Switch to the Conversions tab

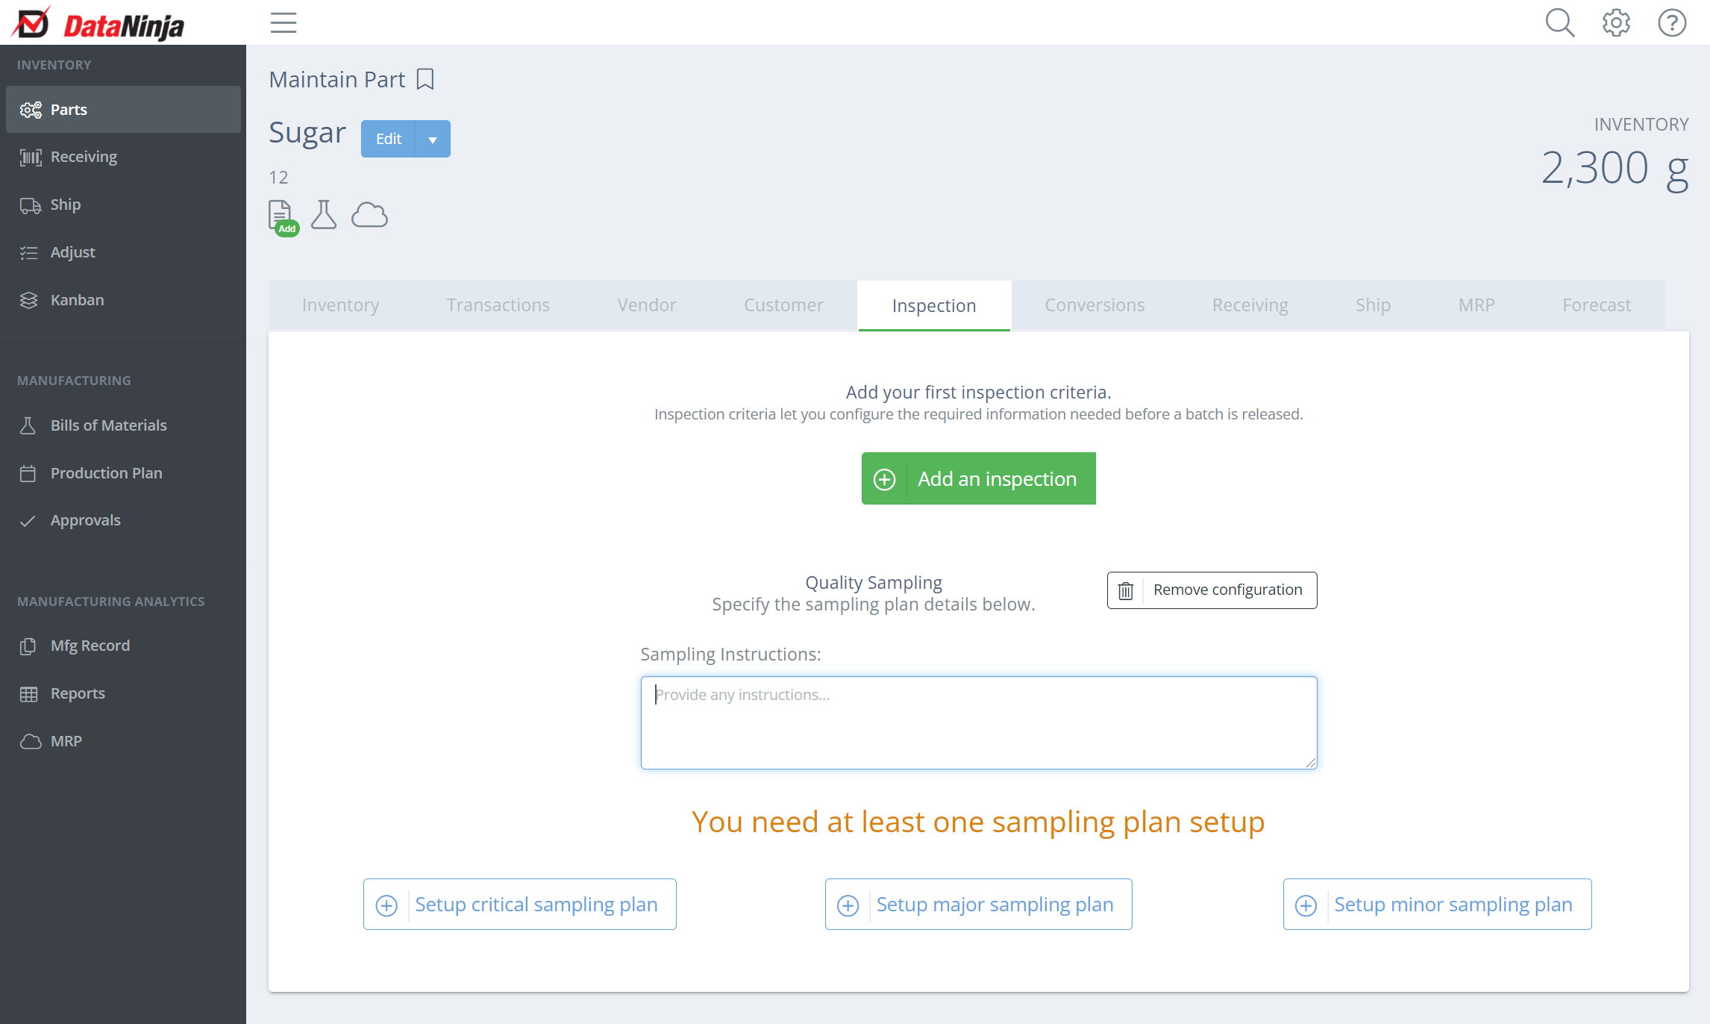(x=1094, y=305)
